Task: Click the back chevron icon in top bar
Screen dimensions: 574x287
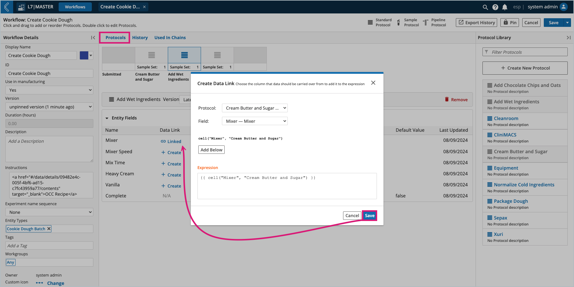Action: [7, 7]
